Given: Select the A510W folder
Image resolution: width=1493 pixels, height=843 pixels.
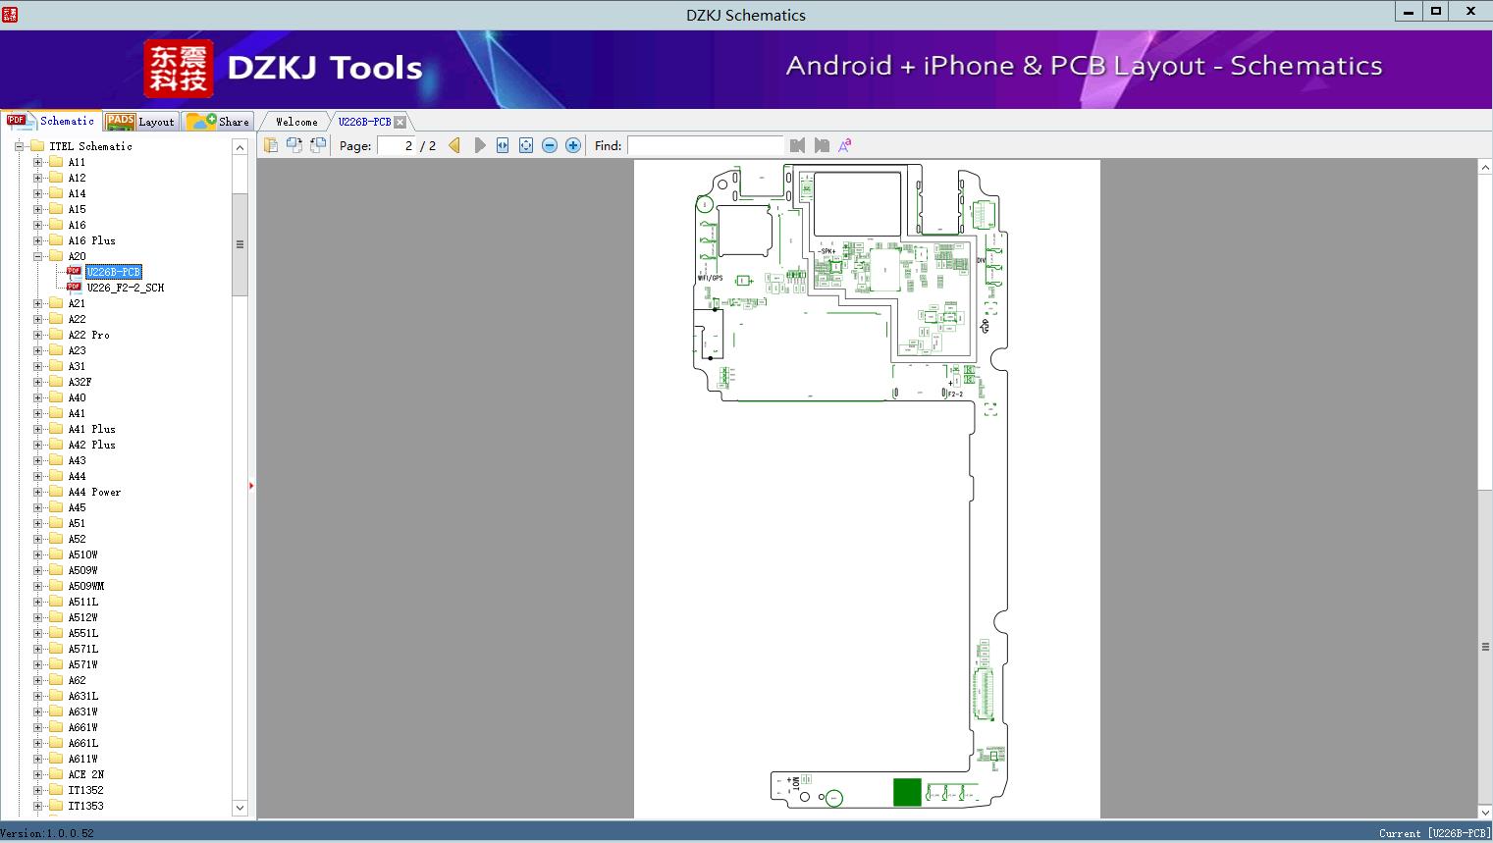Looking at the screenshot, I should coord(83,554).
